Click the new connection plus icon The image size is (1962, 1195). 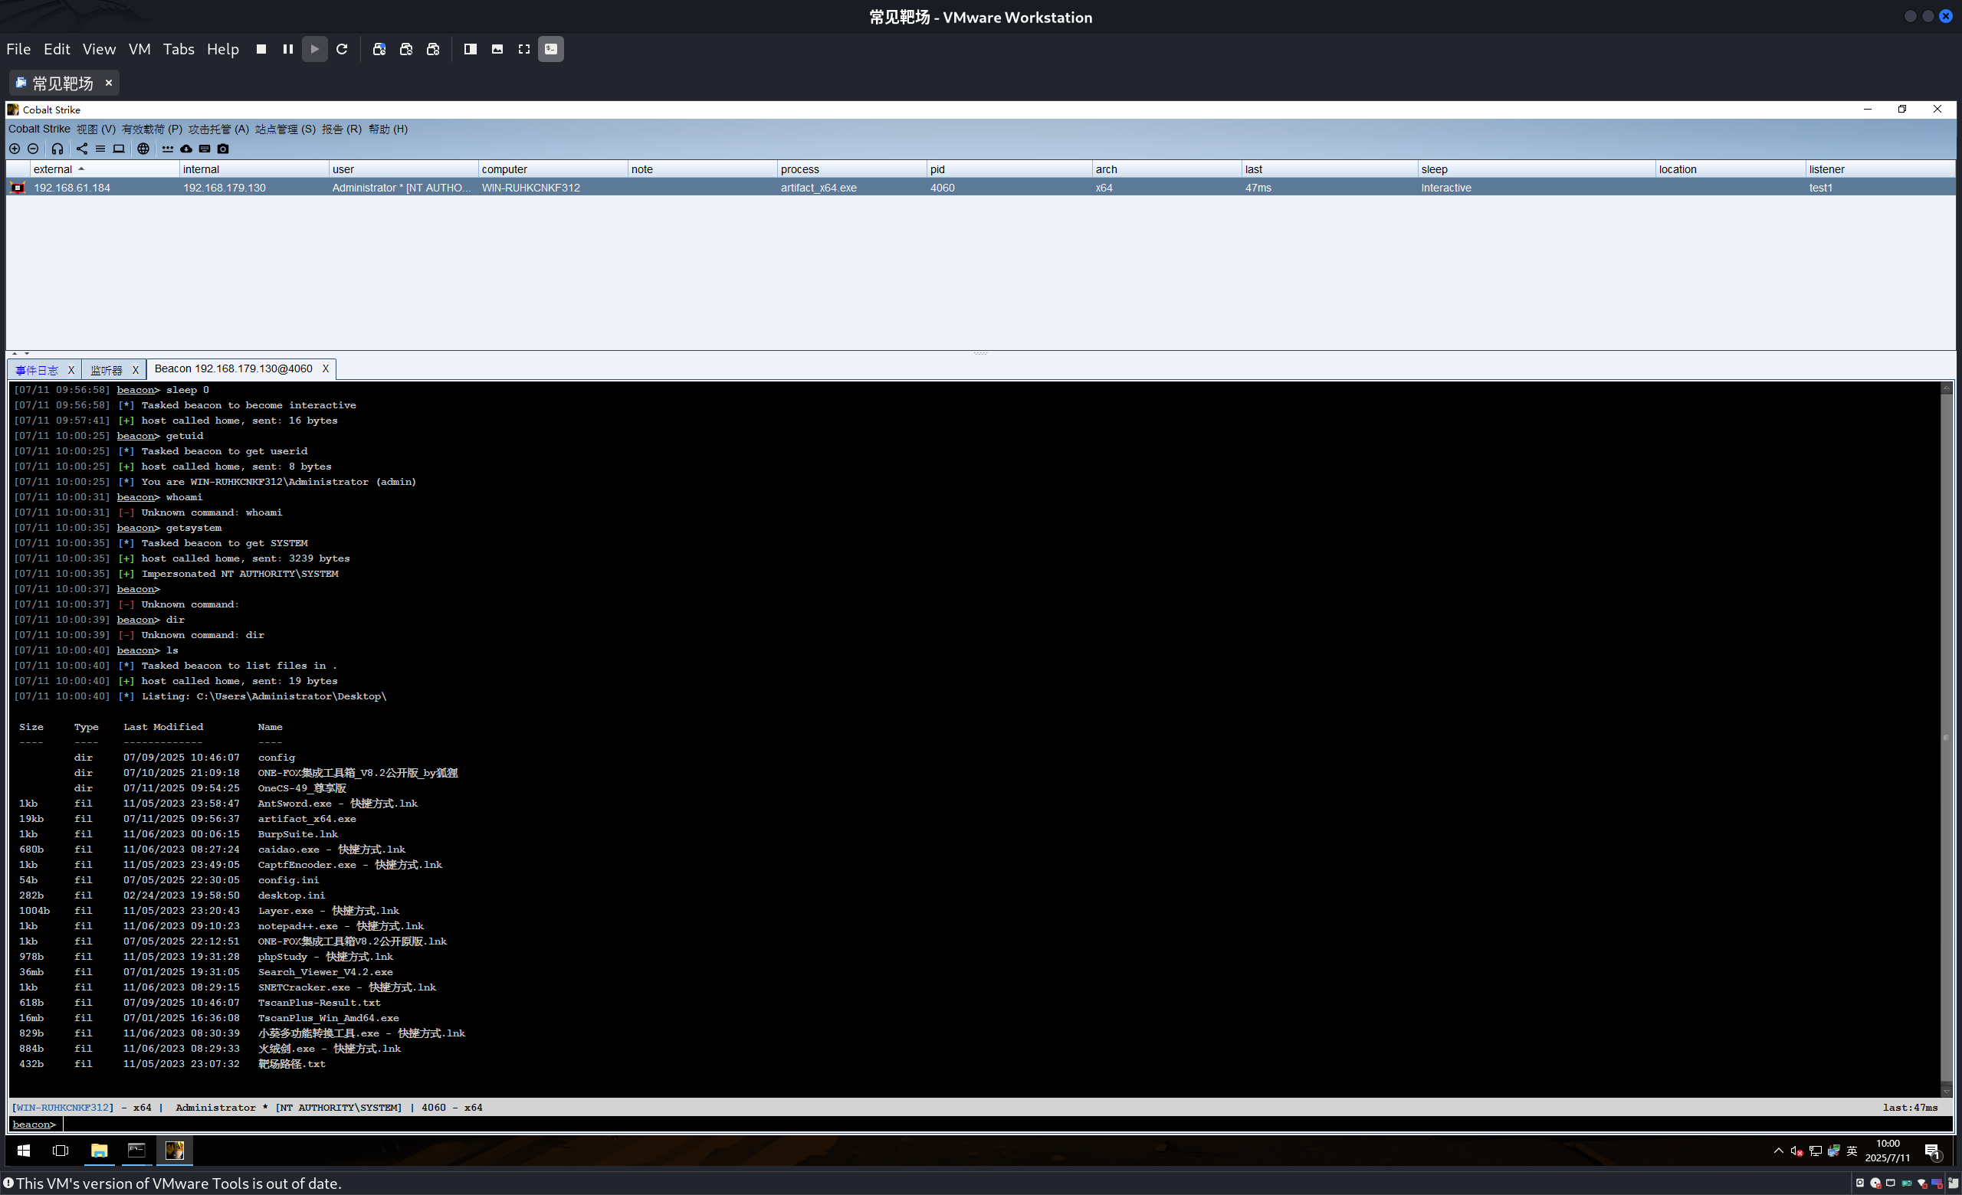click(x=15, y=149)
